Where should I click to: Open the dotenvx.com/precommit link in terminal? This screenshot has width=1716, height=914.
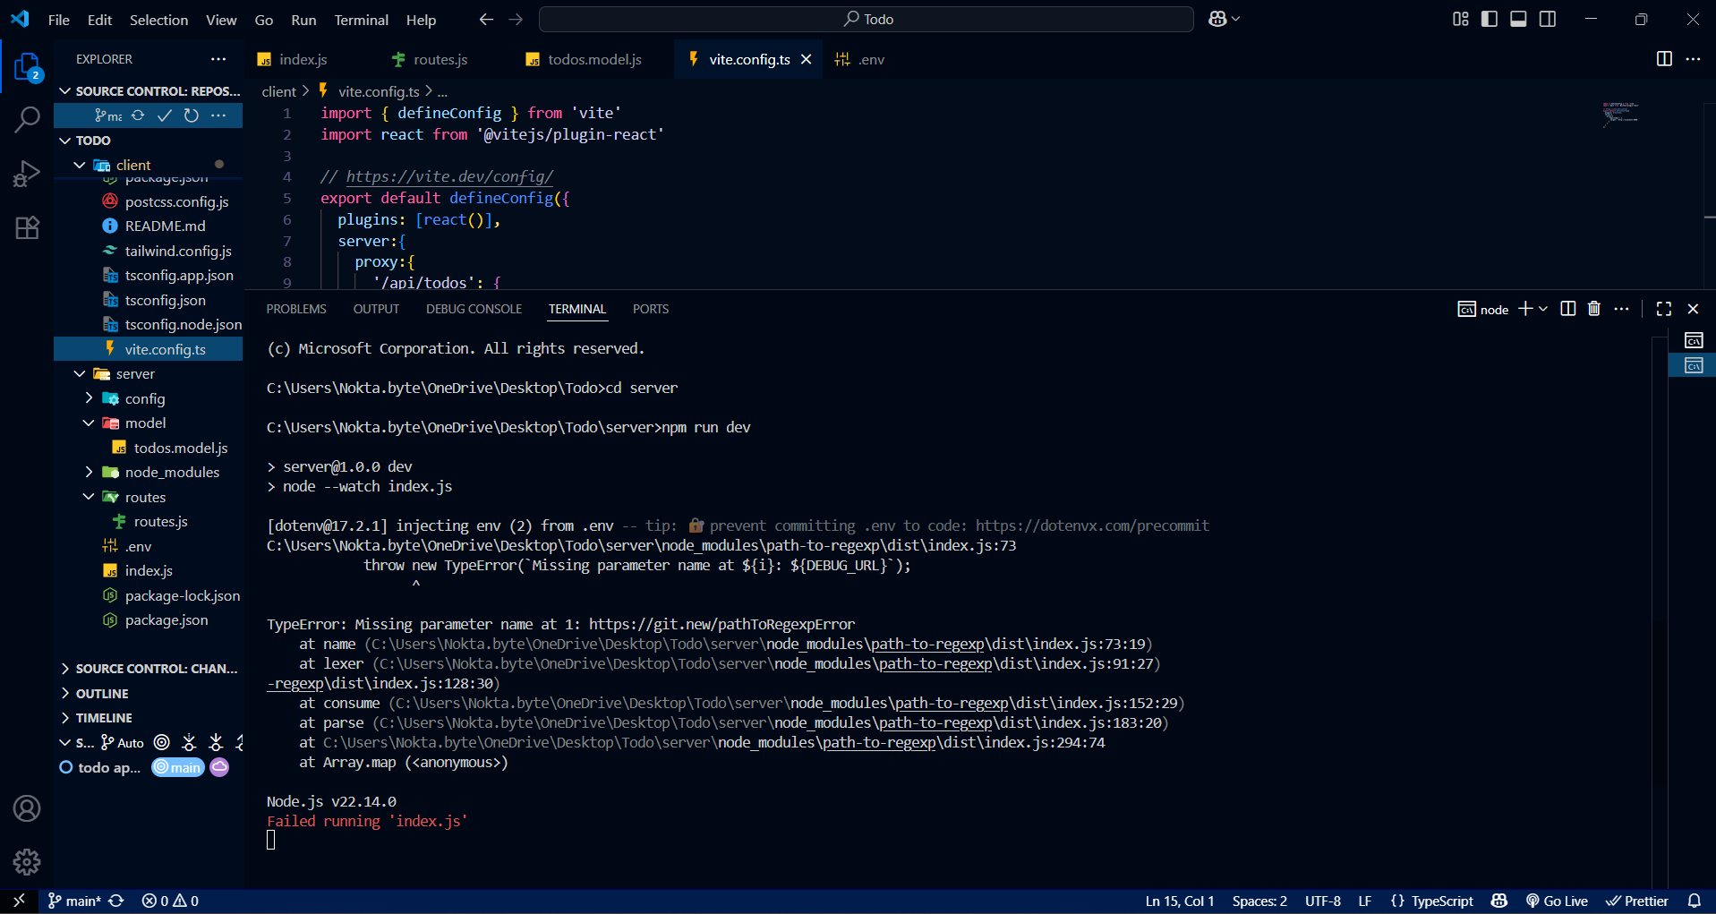[x=1092, y=525]
